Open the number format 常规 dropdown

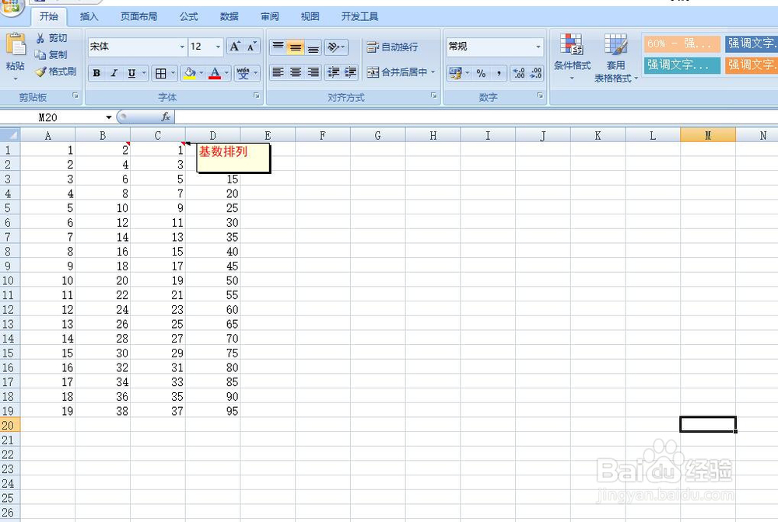(538, 47)
